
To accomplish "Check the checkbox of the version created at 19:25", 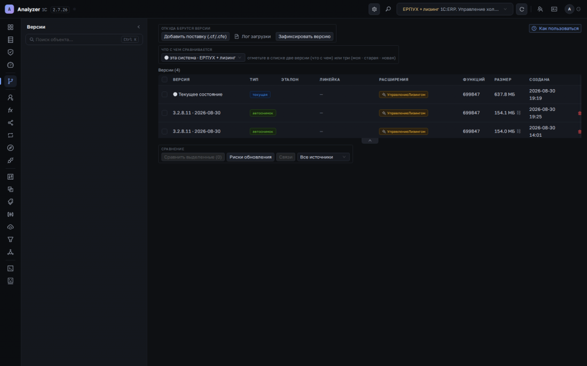I will pos(165,113).
